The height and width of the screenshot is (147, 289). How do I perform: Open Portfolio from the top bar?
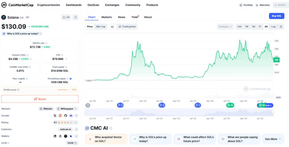[x=246, y=5]
